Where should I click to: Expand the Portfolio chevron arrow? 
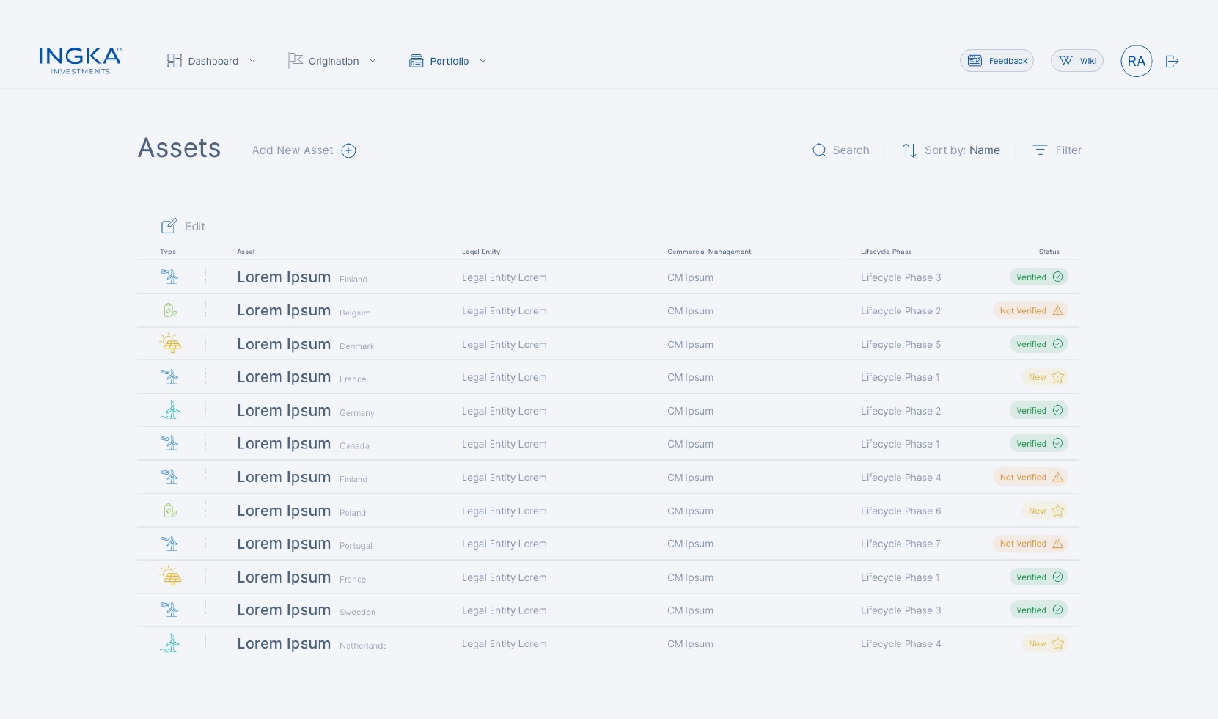(483, 61)
